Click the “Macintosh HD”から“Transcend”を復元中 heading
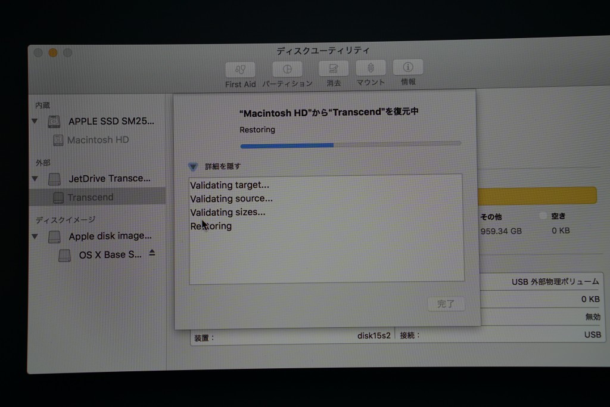The height and width of the screenshot is (407, 610). point(329,112)
